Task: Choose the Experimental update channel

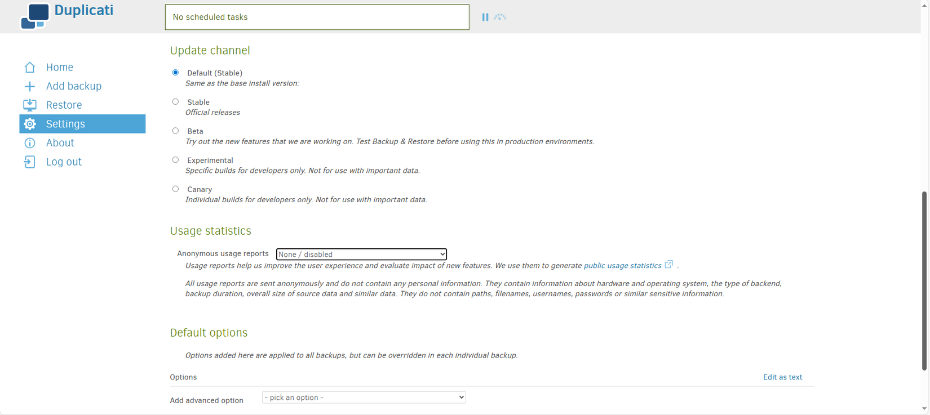Action: 175,160
